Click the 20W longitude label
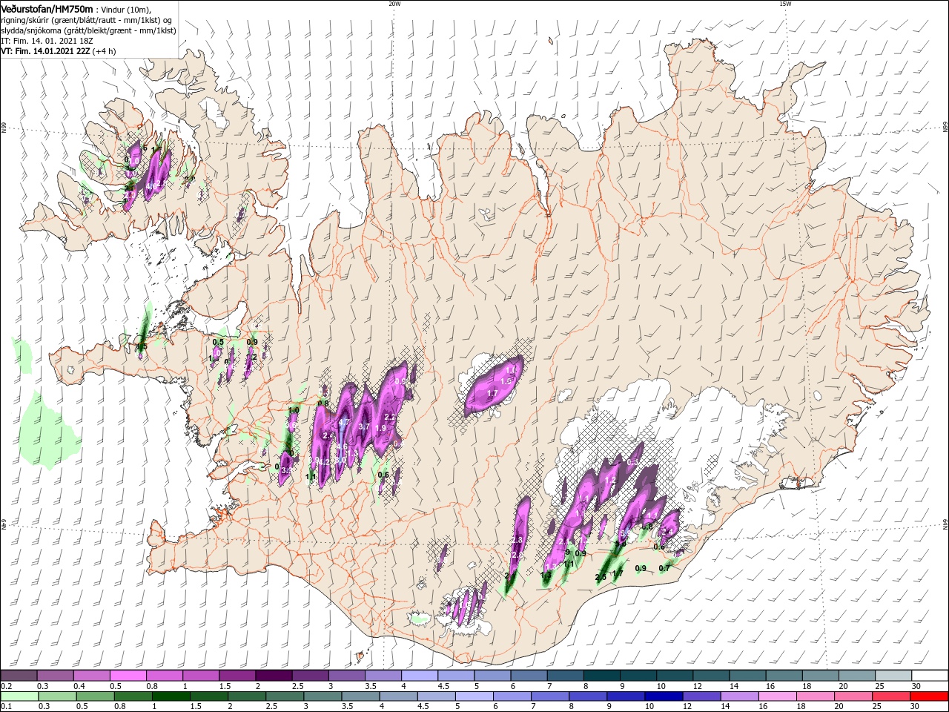This screenshot has width=949, height=712. 394,4
